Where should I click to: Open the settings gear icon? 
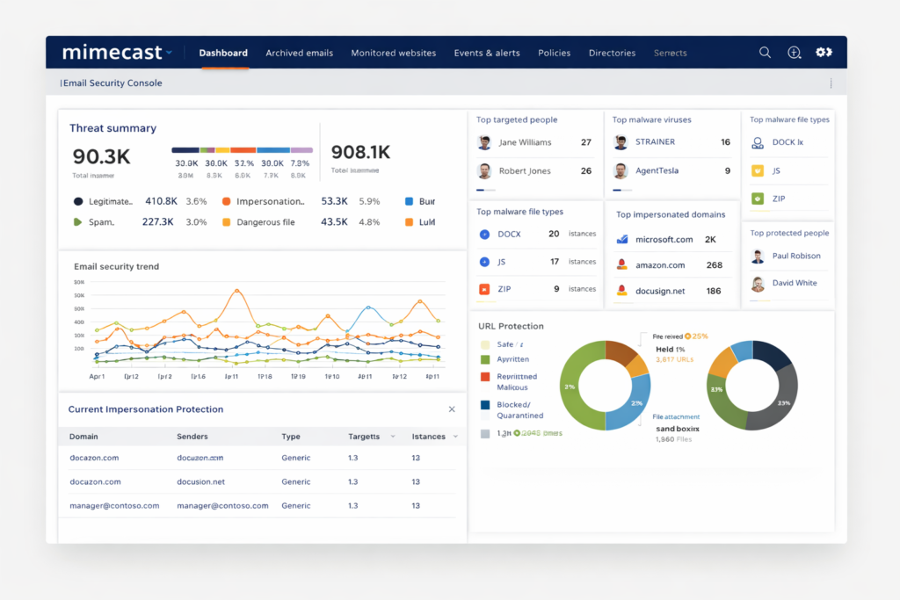(823, 53)
